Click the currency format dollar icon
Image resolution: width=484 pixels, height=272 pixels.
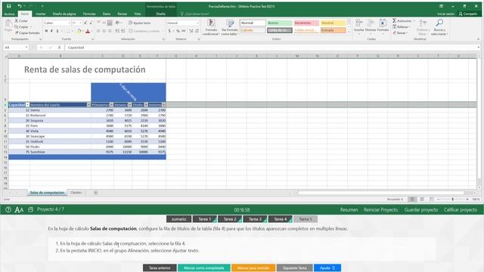169,31
